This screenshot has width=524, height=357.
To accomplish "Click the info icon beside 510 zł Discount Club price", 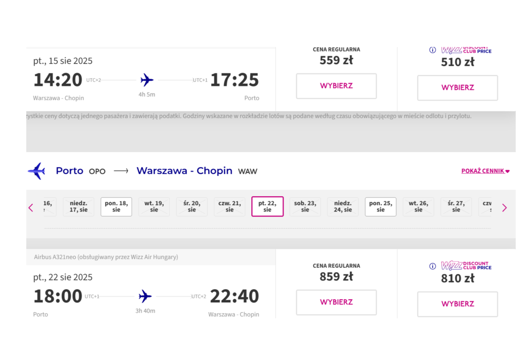I will [432, 50].
